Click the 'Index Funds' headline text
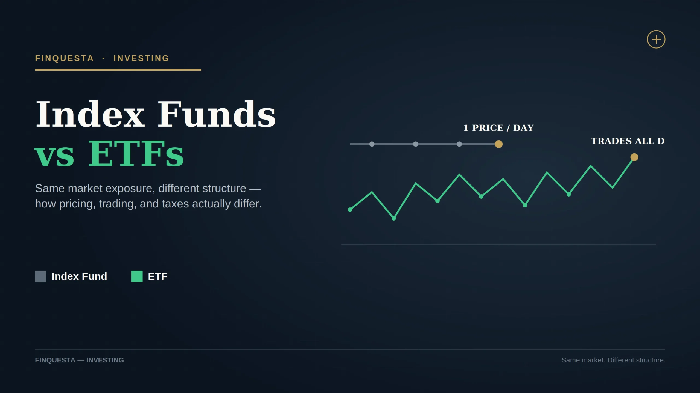 click(x=156, y=114)
